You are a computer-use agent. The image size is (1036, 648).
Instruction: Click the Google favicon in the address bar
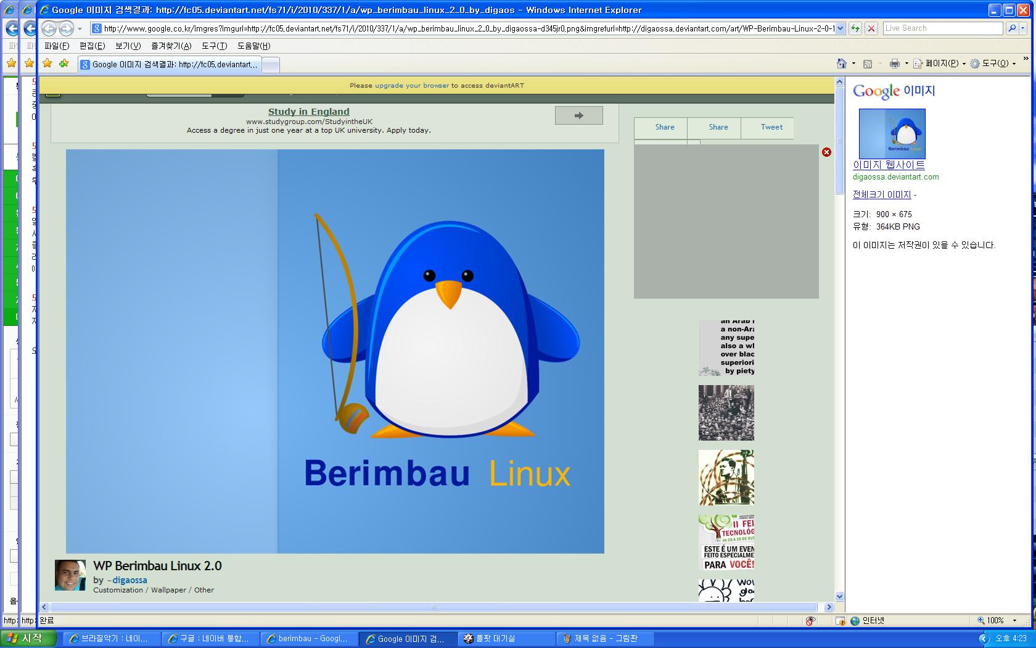pyautogui.click(x=97, y=28)
